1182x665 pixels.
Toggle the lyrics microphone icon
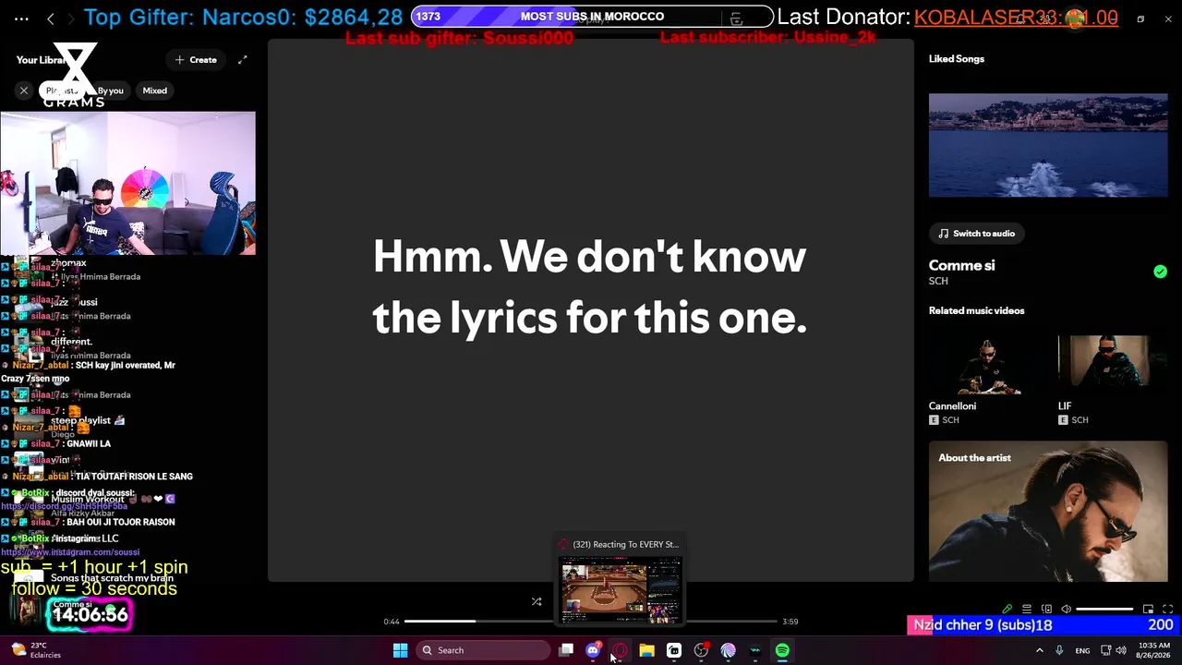(x=1007, y=610)
